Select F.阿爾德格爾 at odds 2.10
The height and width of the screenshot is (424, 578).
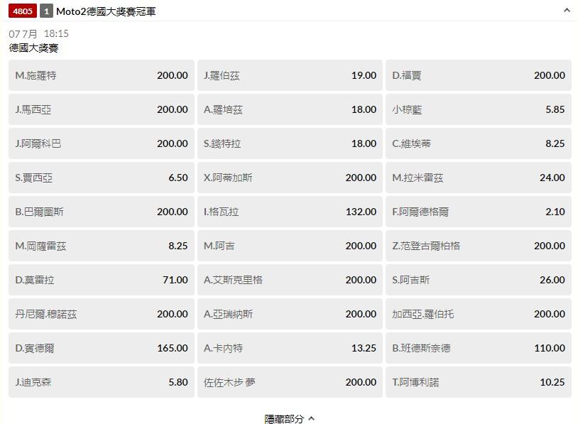[479, 212]
